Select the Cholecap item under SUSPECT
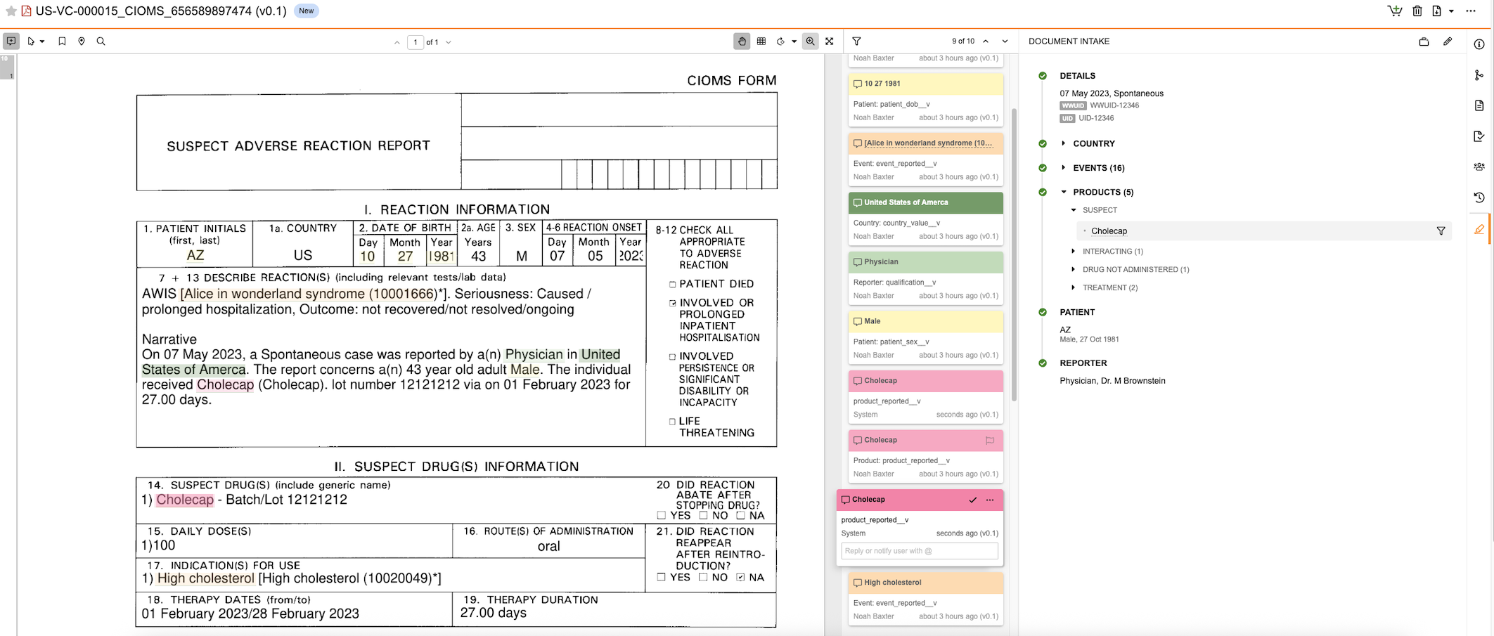The height and width of the screenshot is (636, 1494). 1109,231
